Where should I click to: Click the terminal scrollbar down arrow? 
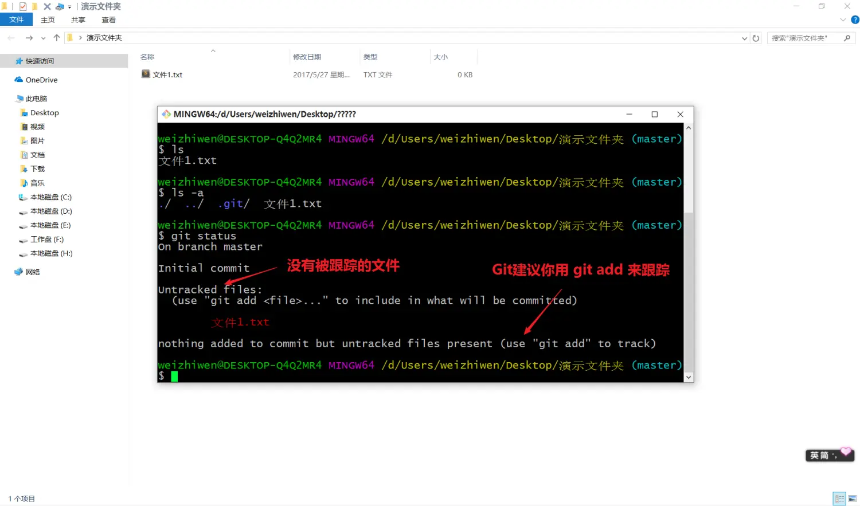689,377
